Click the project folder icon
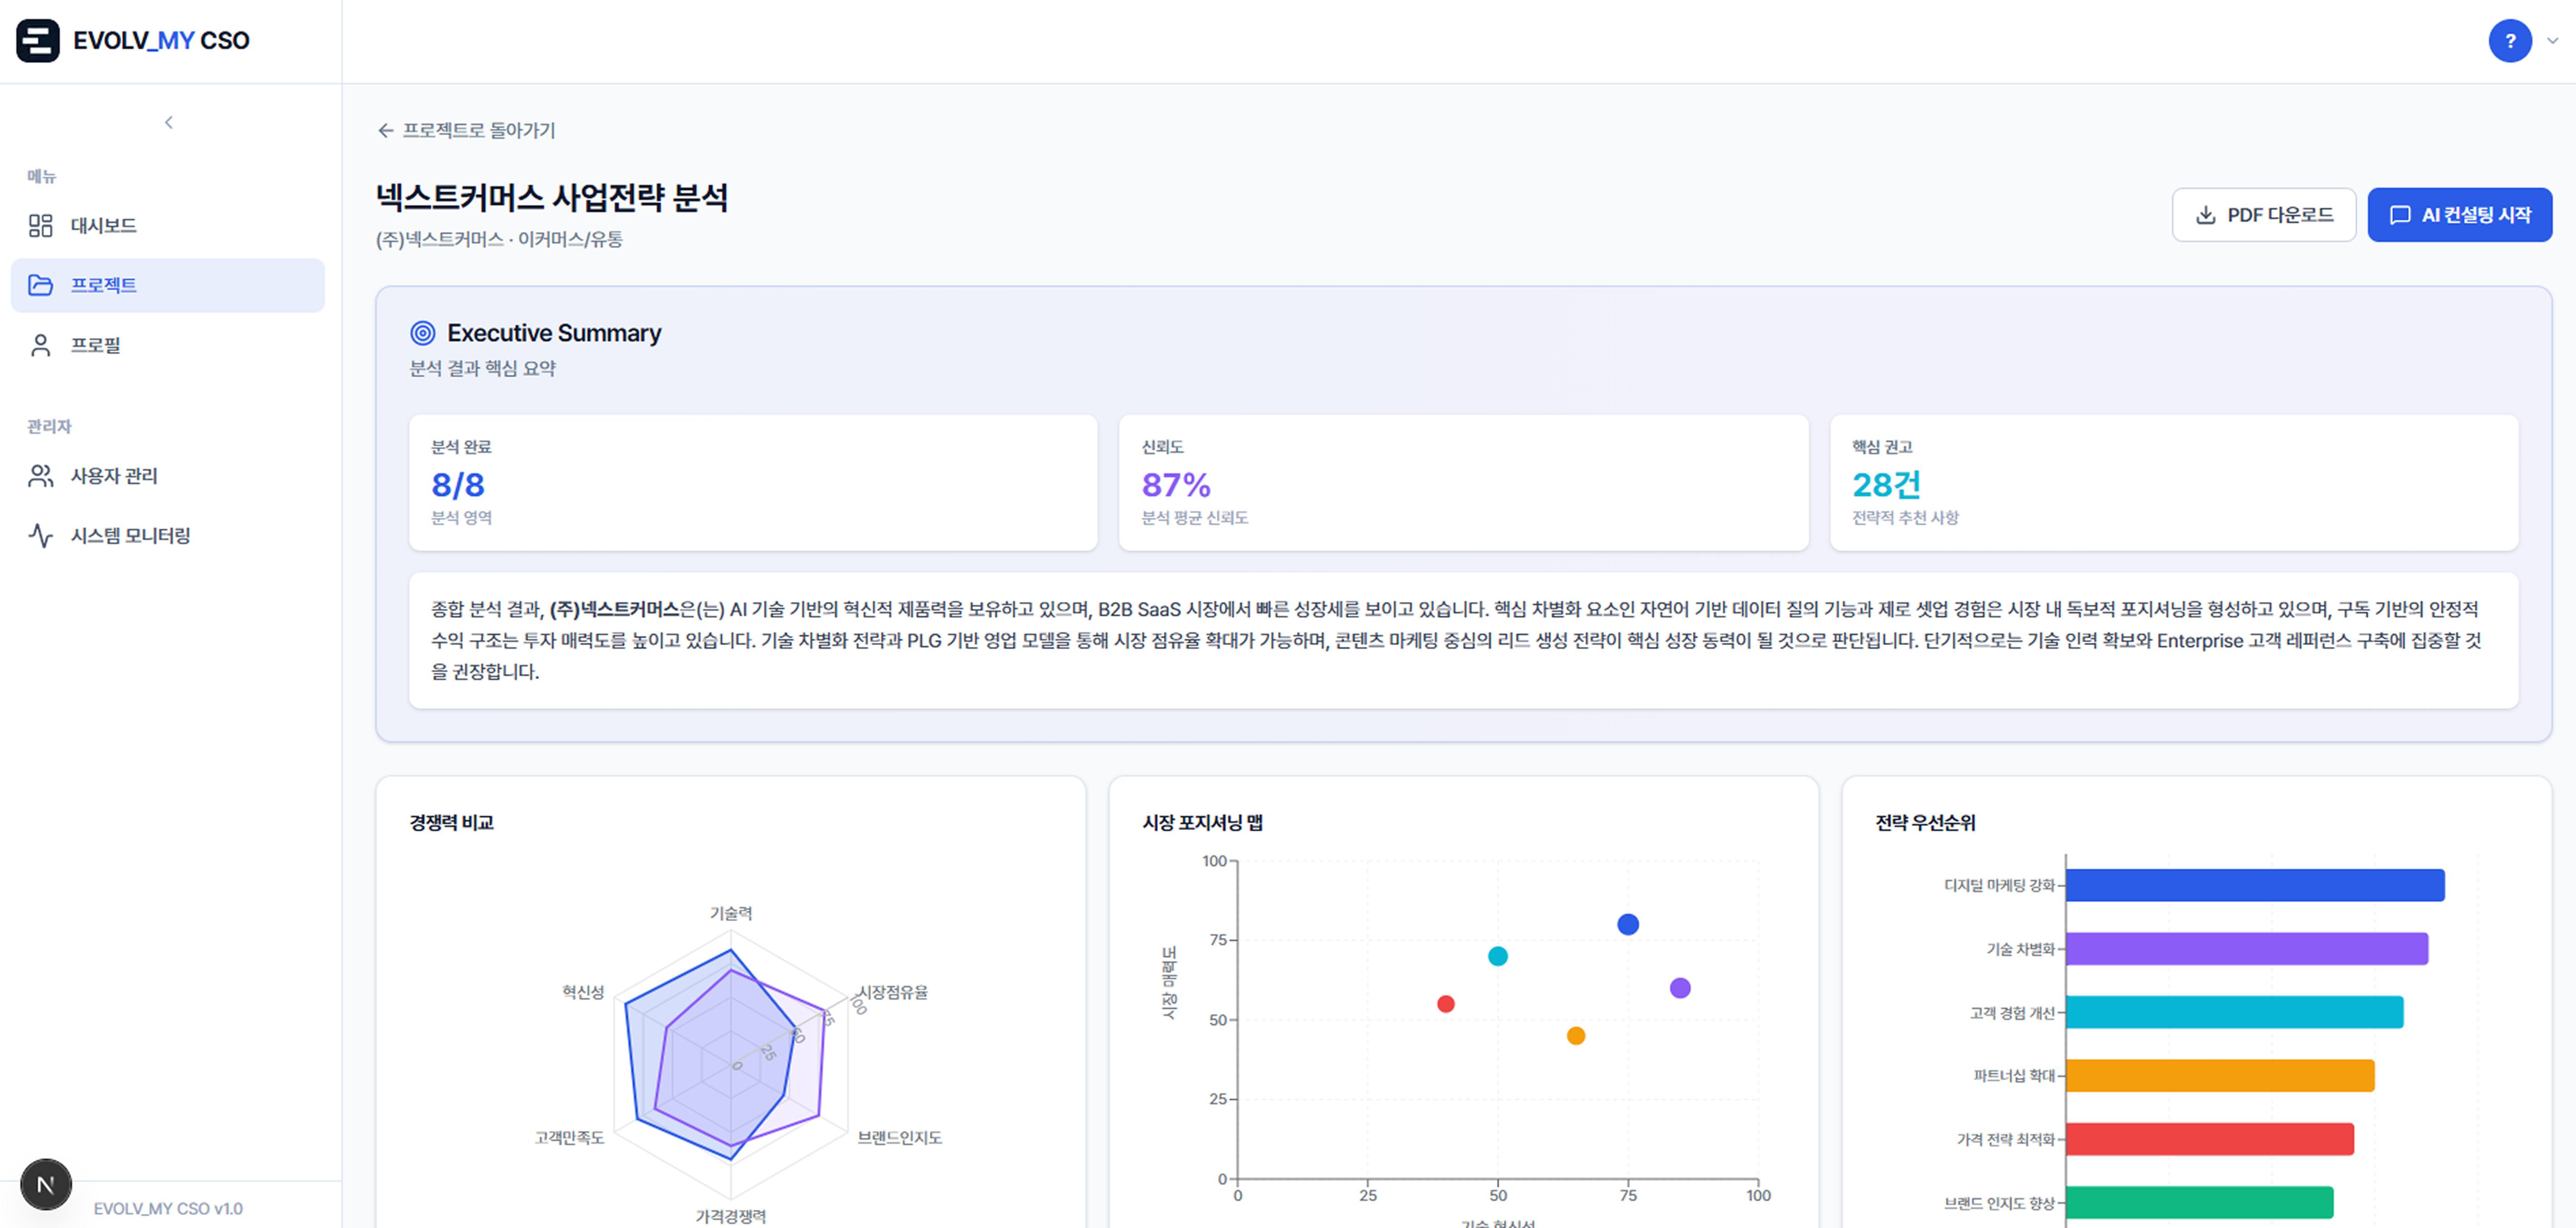Viewport: 2576px width, 1228px height. pos(40,286)
